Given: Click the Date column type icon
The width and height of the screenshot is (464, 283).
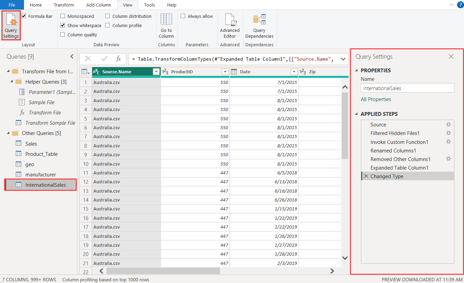Looking at the screenshot, I should [234, 72].
